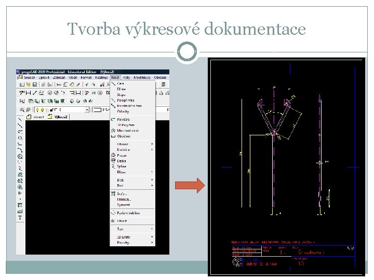Open the layer dropdown arrow
The image size is (374, 280).
pos(87,110)
